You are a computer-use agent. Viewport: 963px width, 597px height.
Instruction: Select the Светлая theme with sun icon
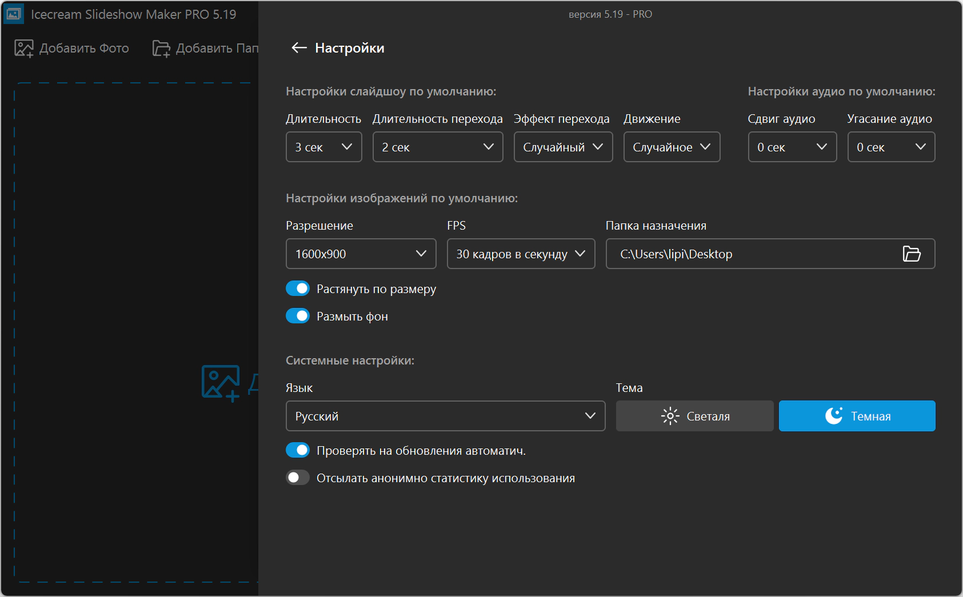694,416
